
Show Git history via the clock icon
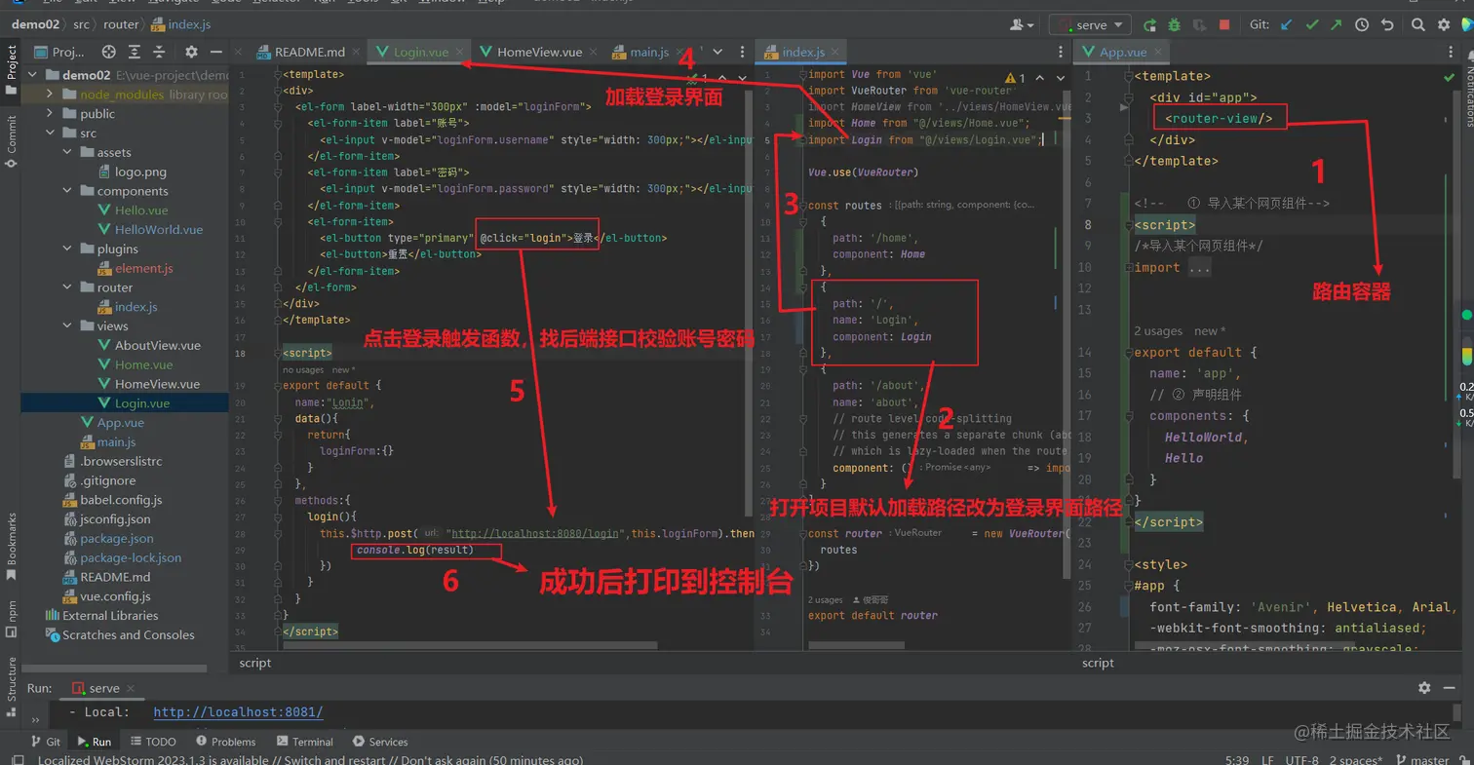click(1362, 25)
